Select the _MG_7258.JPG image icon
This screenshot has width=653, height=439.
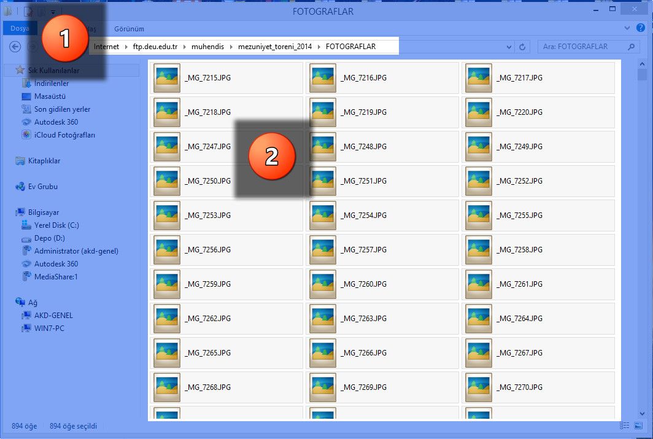pyautogui.click(x=479, y=249)
